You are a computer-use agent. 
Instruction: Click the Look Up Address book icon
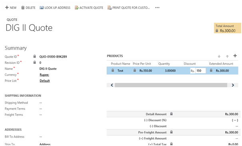[x=42, y=8]
